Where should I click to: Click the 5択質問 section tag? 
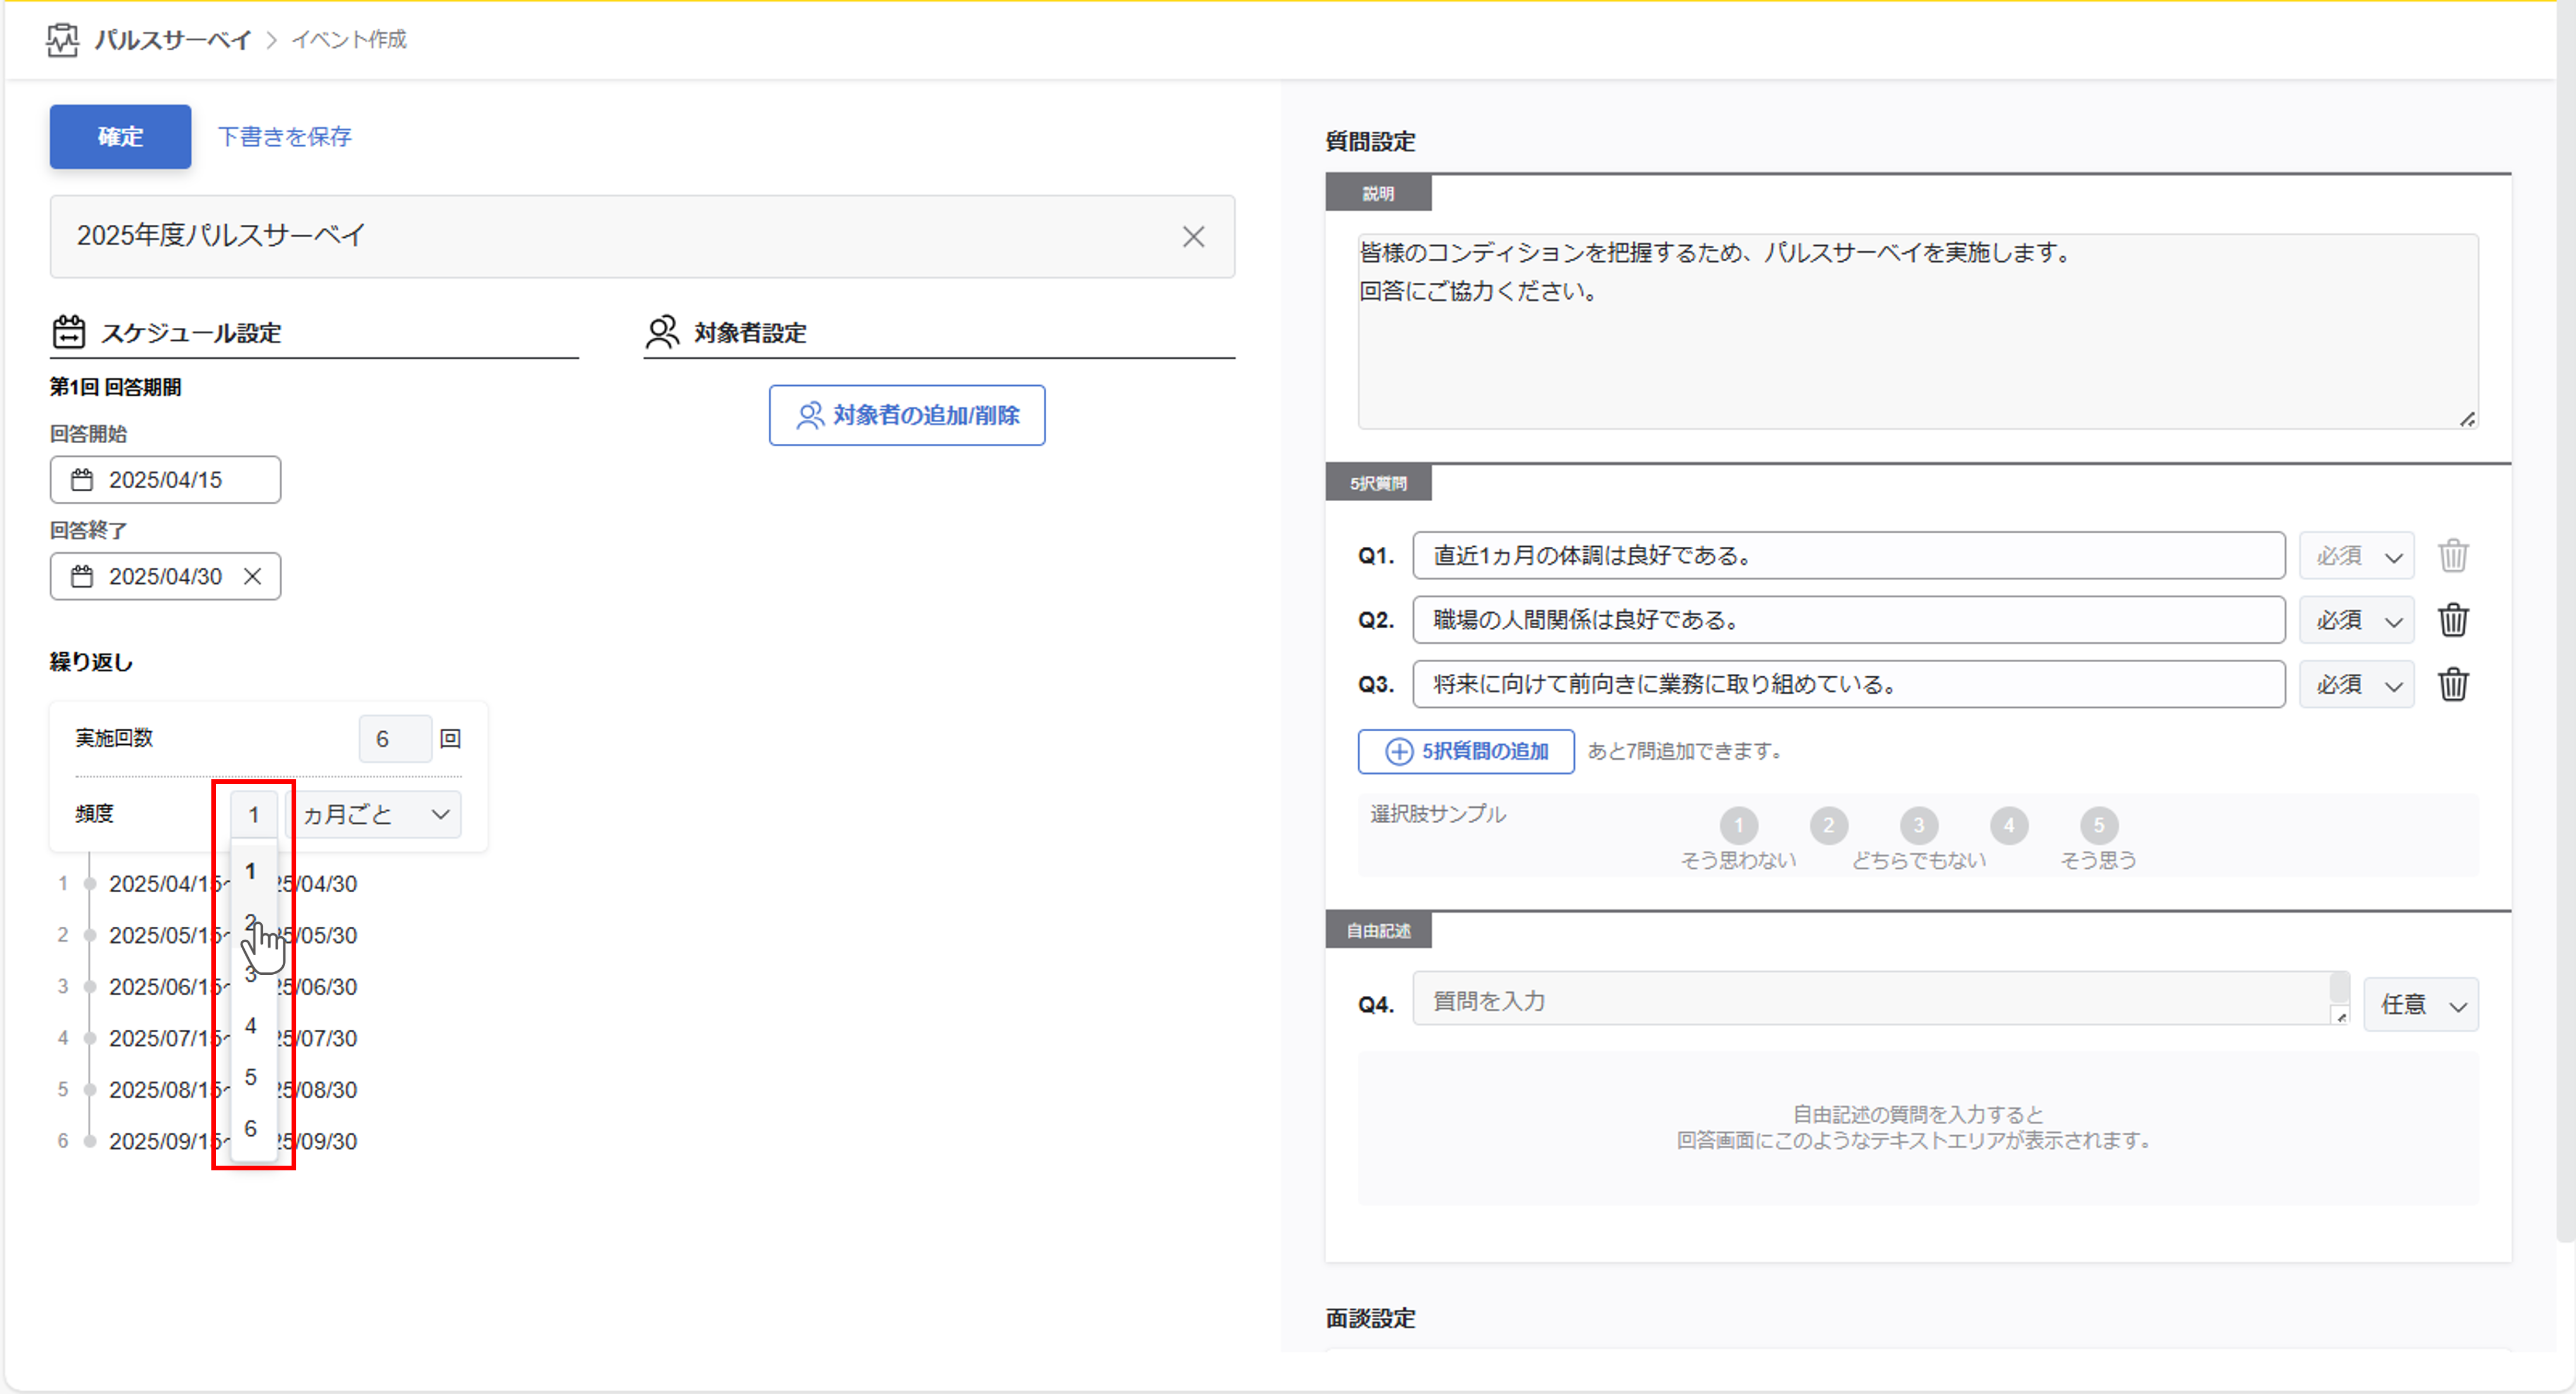1378,484
